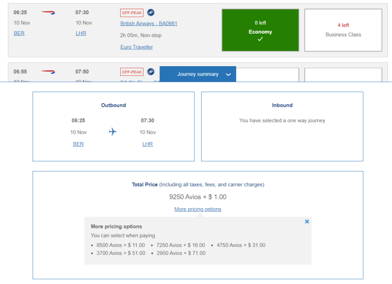The height and width of the screenshot is (284, 392).
Task: Click the LHR link in the Outbound summary
Action: [x=147, y=144]
